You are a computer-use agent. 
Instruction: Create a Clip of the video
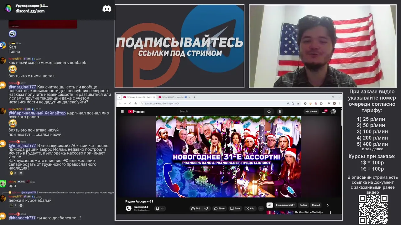pyautogui.click(x=250, y=208)
